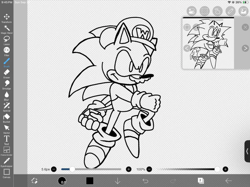Tap the 9:45 PM clock
The width and height of the screenshot is (250, 187).
tap(7, 2)
